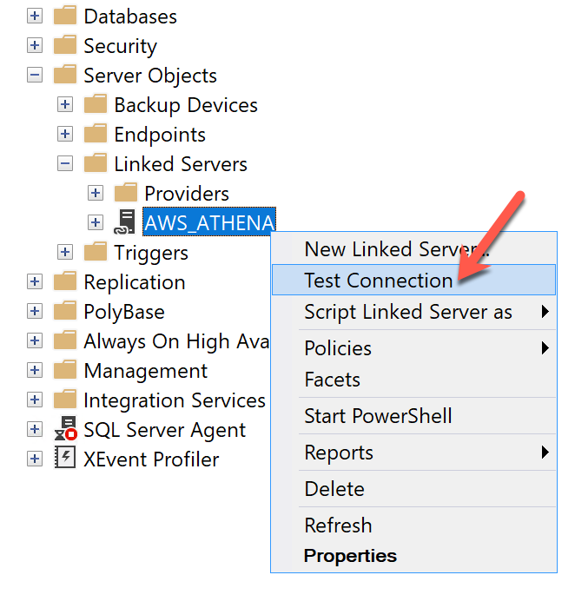Expand the AWS_ATHENA linked server node
575x608 pixels.
pyautogui.click(x=96, y=222)
